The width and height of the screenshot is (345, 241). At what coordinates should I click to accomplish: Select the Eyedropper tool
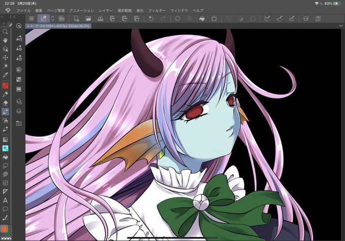[x=5, y=75]
